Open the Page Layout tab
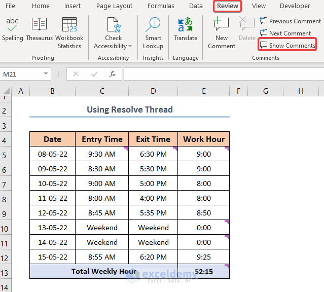The image size is (324, 292). (x=114, y=6)
